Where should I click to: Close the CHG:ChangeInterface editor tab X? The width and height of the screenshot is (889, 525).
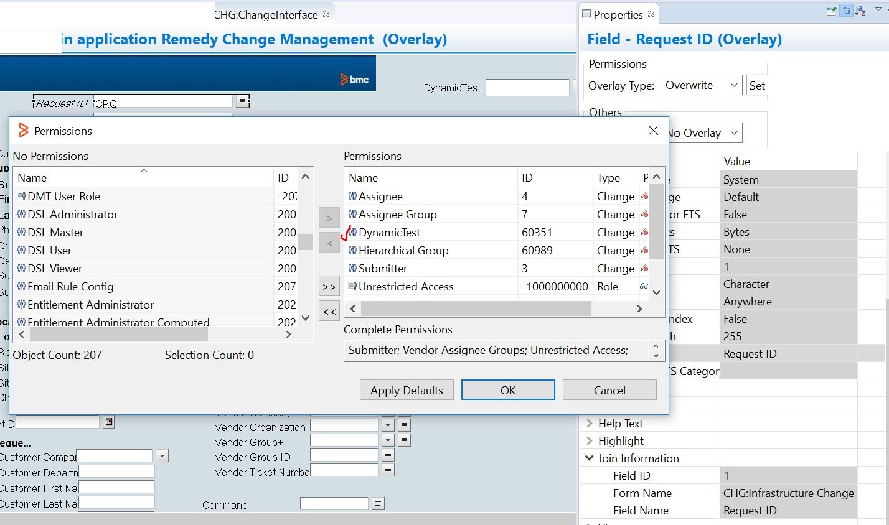(x=326, y=14)
